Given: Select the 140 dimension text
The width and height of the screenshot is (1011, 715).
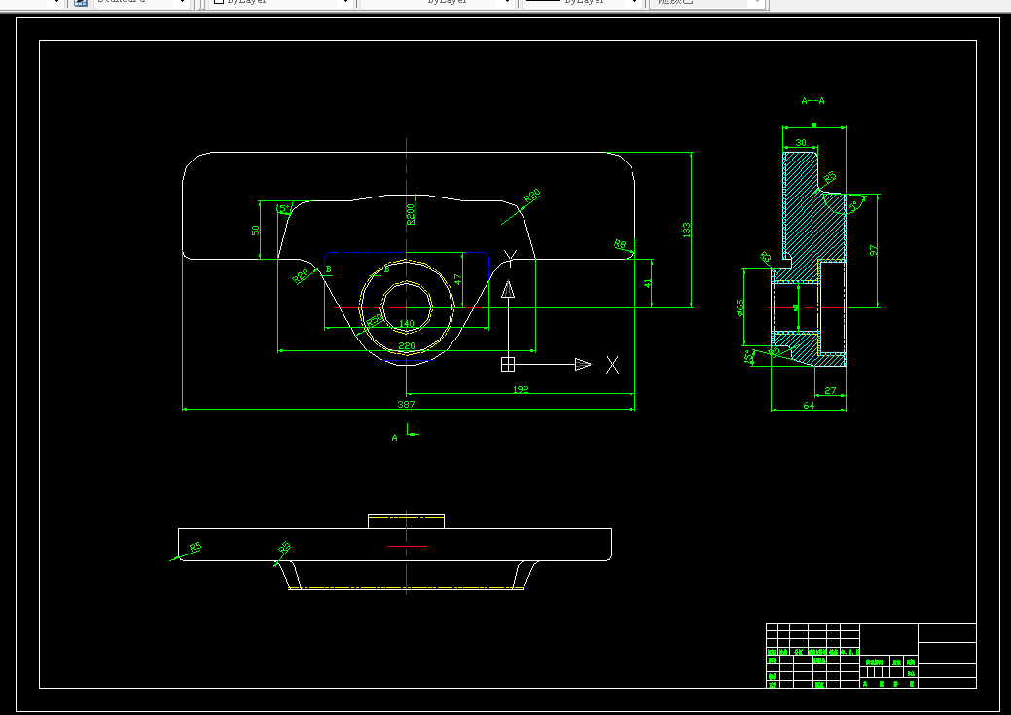Looking at the screenshot, I should click(407, 324).
